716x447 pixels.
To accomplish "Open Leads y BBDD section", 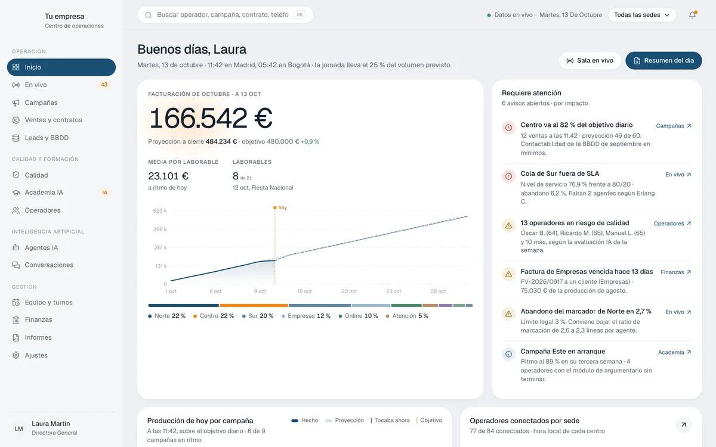I will (x=61, y=138).
